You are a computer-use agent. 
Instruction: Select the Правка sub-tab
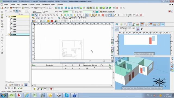click(82, 18)
